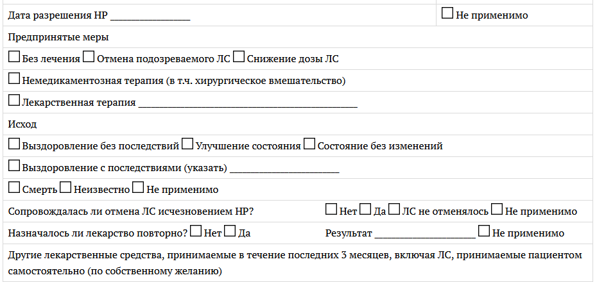The width and height of the screenshot is (597, 282).
Task: Check 'Не применимо' next to Результат
Action: click(484, 231)
